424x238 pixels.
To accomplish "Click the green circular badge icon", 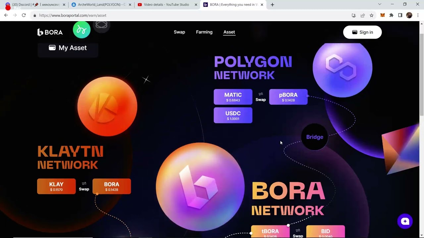I will (81, 30).
